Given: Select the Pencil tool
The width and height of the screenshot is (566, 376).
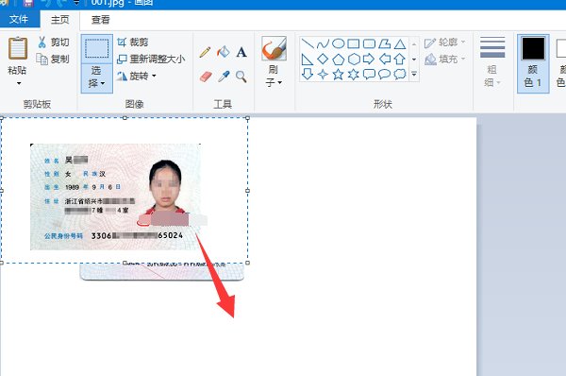Looking at the screenshot, I should point(205,52).
